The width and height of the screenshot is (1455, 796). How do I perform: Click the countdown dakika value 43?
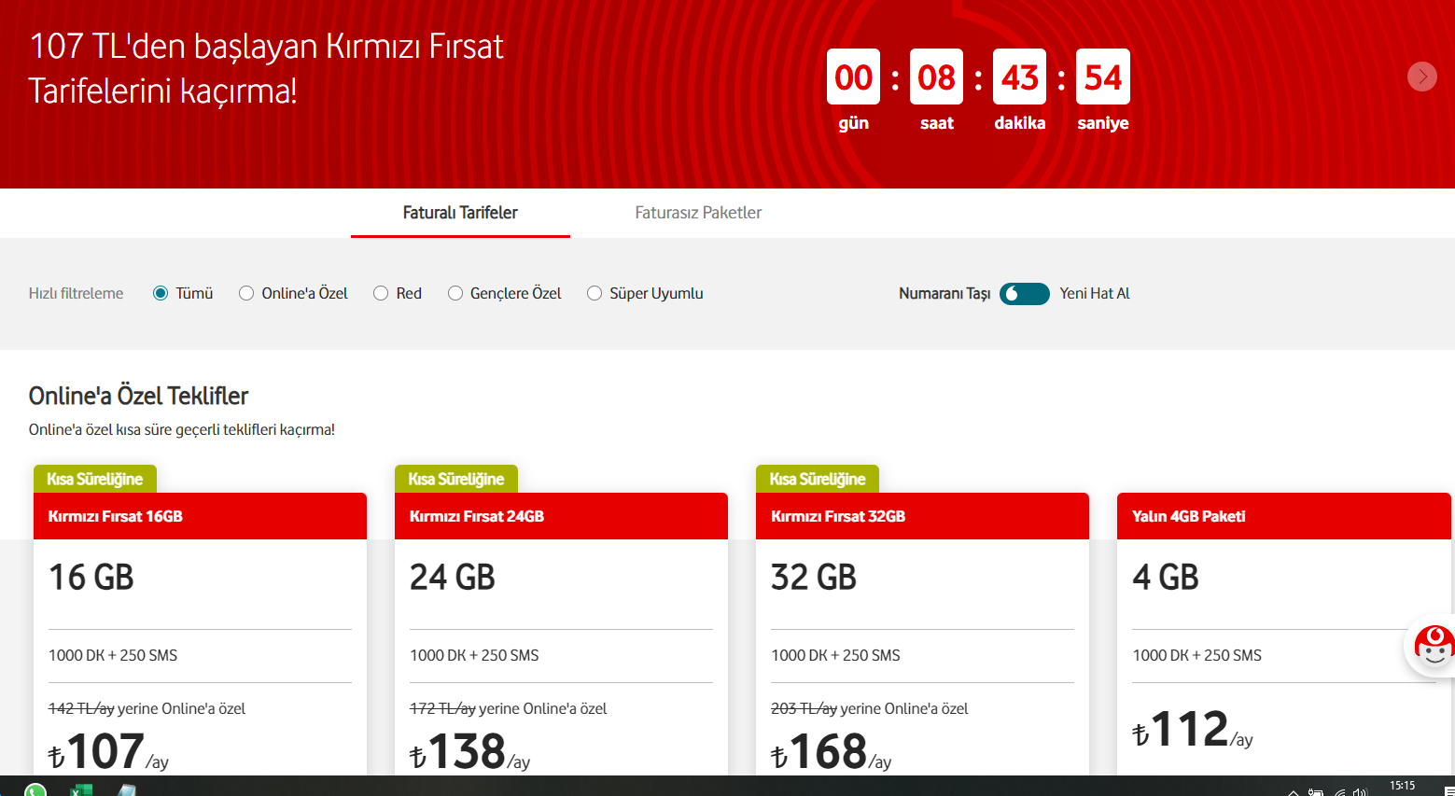click(x=1019, y=77)
